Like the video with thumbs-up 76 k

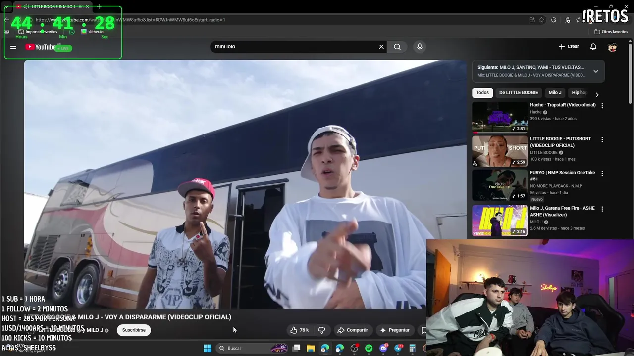pos(300,330)
